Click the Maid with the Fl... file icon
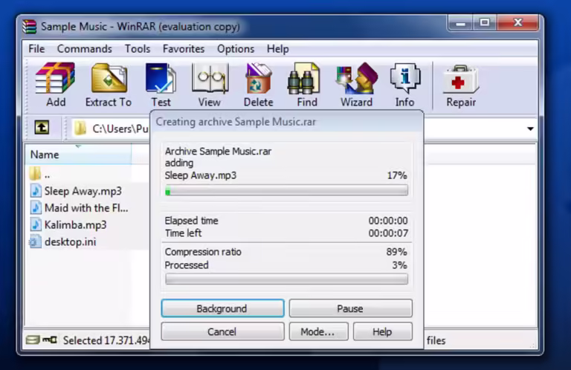Image resolution: width=571 pixels, height=370 pixels. point(36,208)
